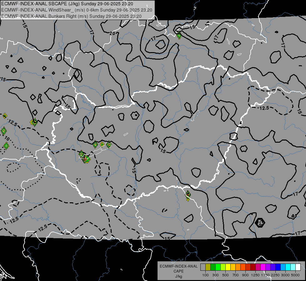Click the J/kg unit label in legend box
The image size is (306, 281).
tap(178, 276)
